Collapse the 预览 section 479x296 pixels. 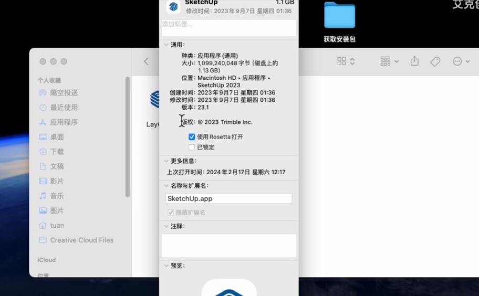[166, 266]
